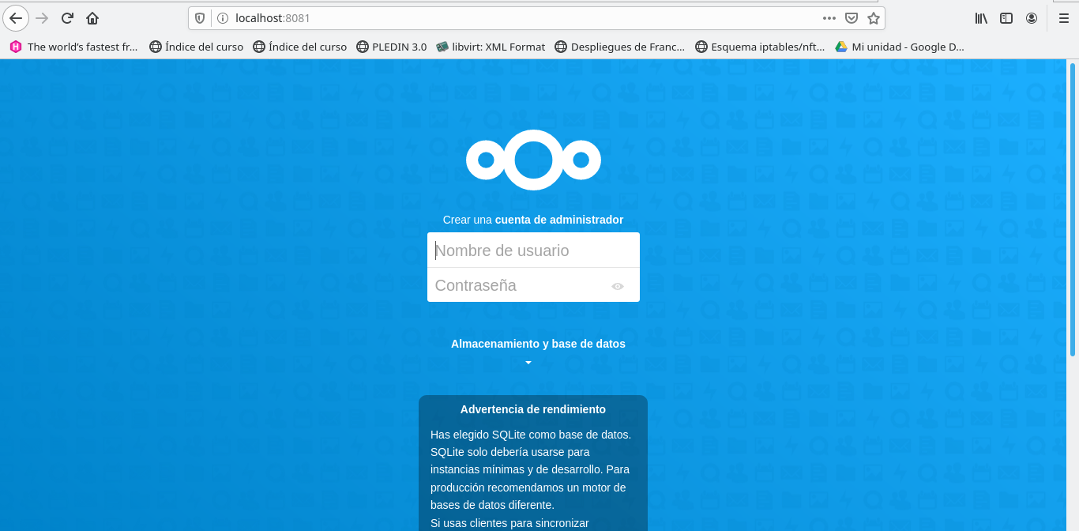Open the Library icon
The width and height of the screenshot is (1079, 531).
point(981,17)
